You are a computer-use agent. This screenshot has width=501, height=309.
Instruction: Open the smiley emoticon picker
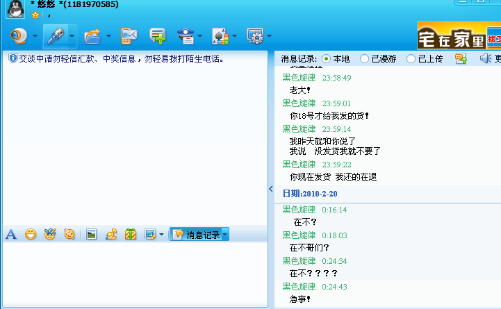pyautogui.click(x=31, y=234)
